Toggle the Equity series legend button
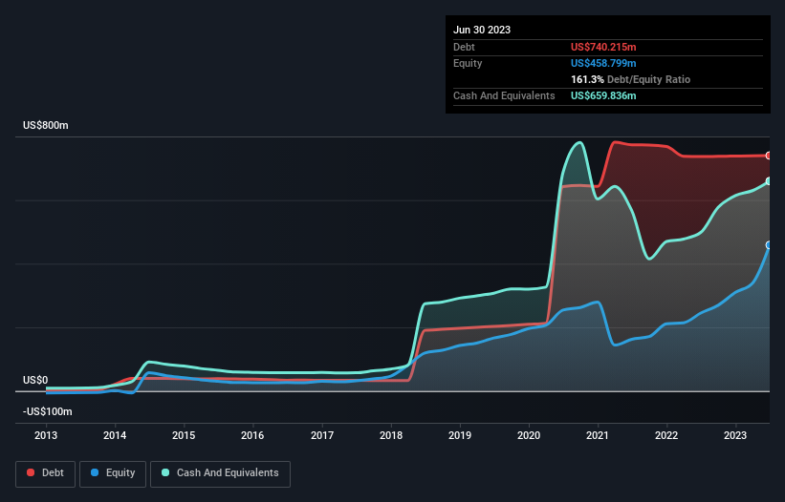 pyautogui.click(x=113, y=473)
